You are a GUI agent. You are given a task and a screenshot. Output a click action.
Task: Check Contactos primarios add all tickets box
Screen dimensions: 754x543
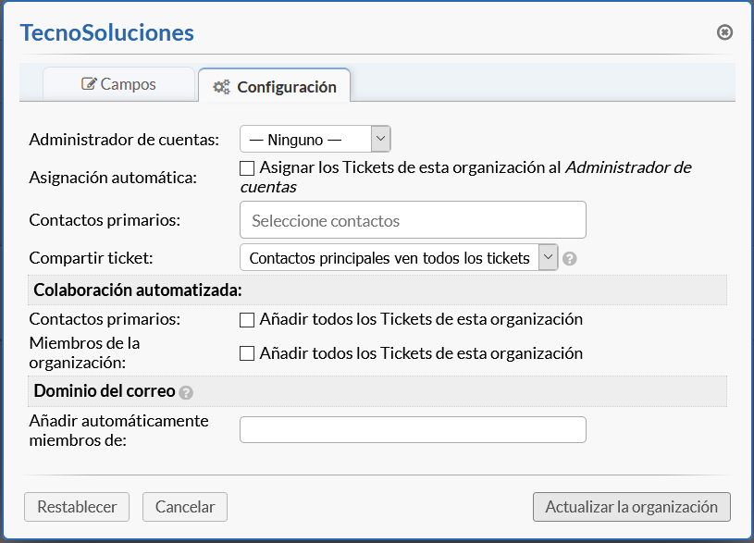[x=247, y=320]
